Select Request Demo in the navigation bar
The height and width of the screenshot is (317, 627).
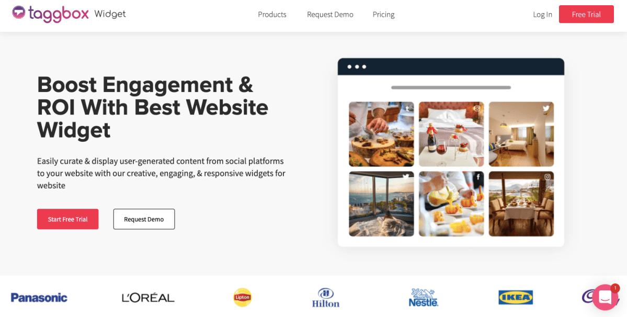coord(330,15)
